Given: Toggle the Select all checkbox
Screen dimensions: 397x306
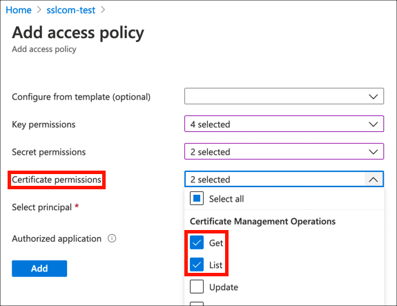Looking at the screenshot, I should tap(197, 198).
